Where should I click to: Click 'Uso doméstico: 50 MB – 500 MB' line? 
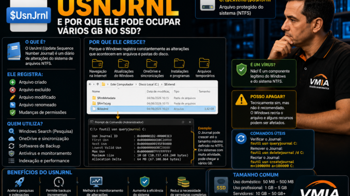tap(263, 182)
